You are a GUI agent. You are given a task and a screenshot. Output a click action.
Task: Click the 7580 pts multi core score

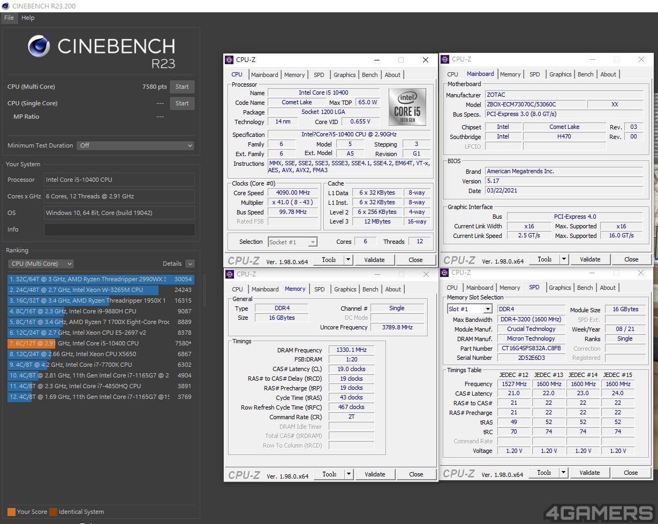coord(155,87)
